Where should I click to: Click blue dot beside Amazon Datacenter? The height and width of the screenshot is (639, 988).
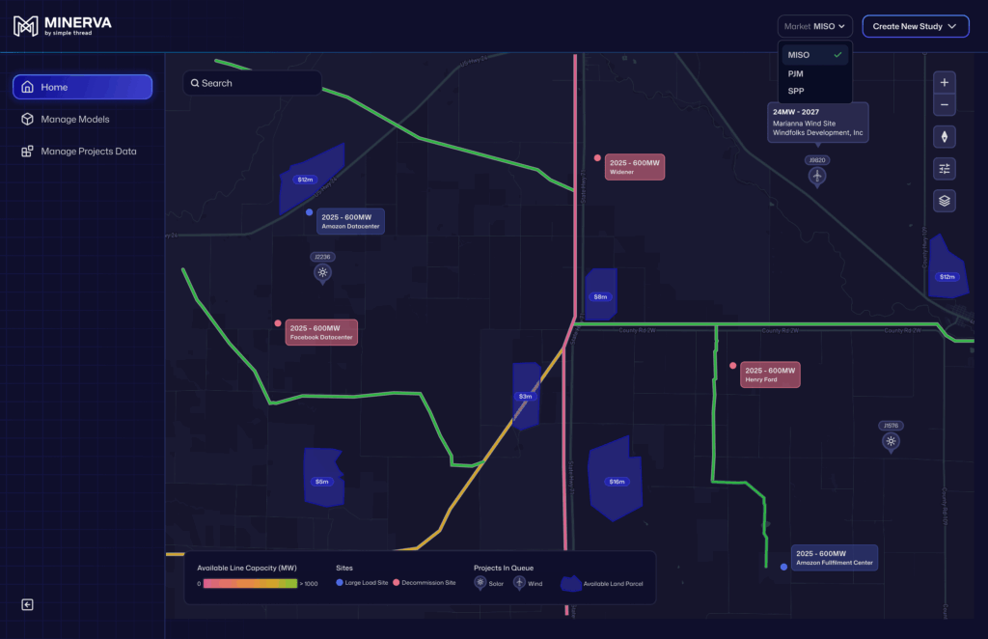point(310,212)
